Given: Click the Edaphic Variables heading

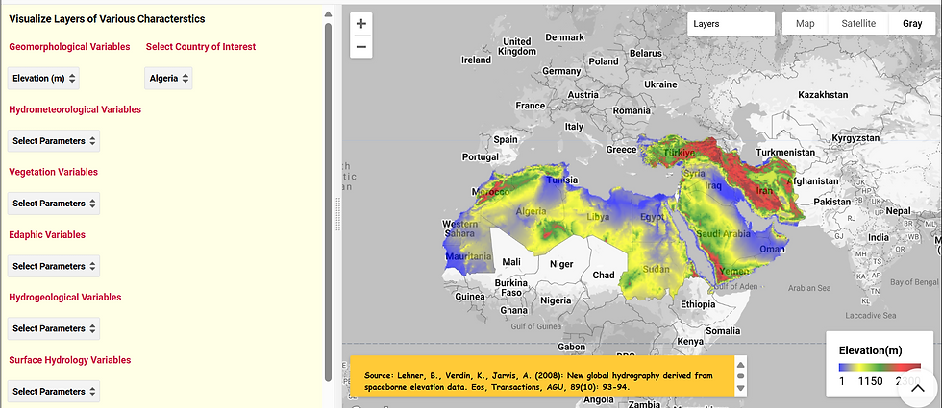Looking at the screenshot, I should point(47,234).
